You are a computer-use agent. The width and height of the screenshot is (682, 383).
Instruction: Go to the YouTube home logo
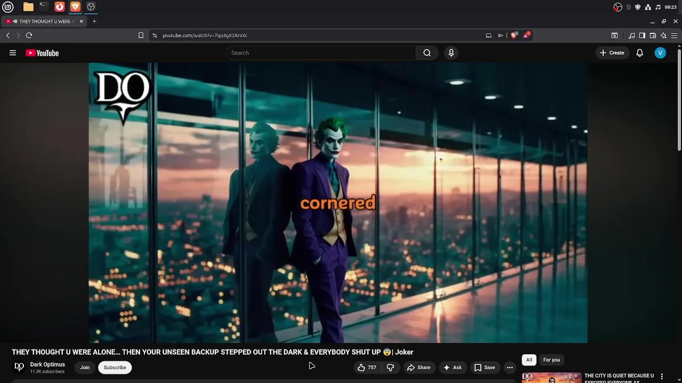(42, 53)
